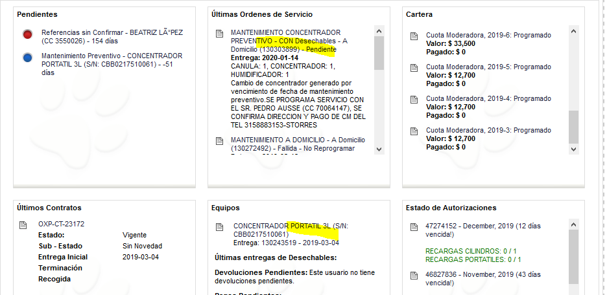The image size is (607, 295).
Task: Click the Entrega: 2020-01-14 text
Action: pos(265,58)
